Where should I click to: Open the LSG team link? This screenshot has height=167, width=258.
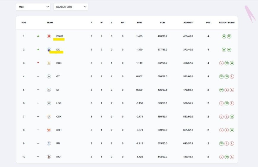[x=59, y=103]
